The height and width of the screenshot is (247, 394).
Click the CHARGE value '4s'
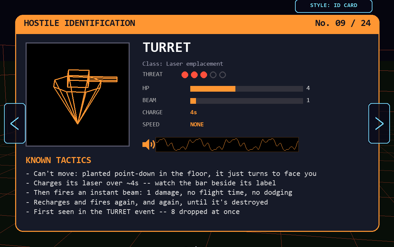194,113
